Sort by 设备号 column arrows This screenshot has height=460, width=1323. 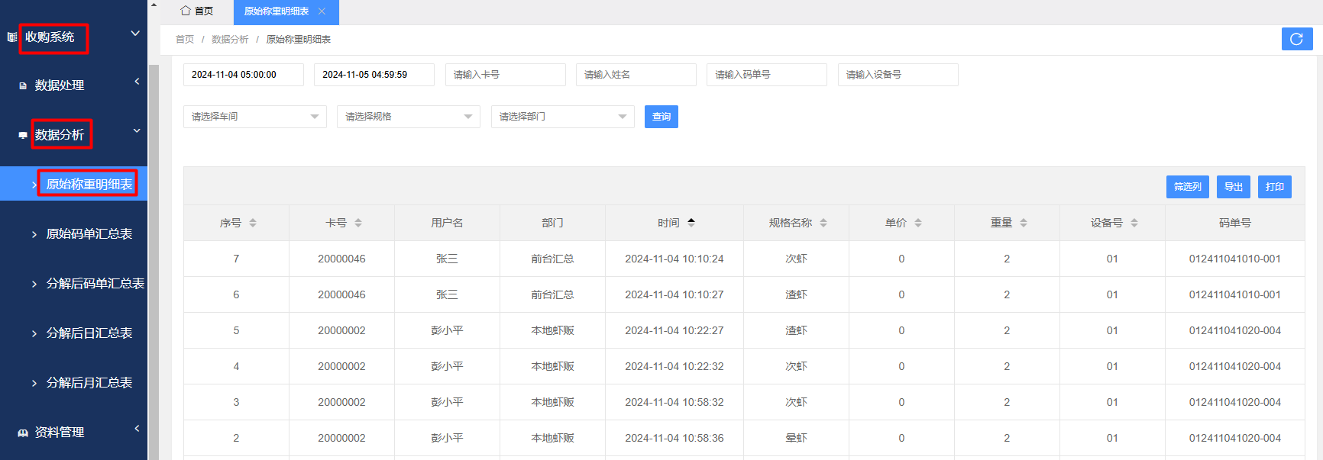[x=1134, y=223]
